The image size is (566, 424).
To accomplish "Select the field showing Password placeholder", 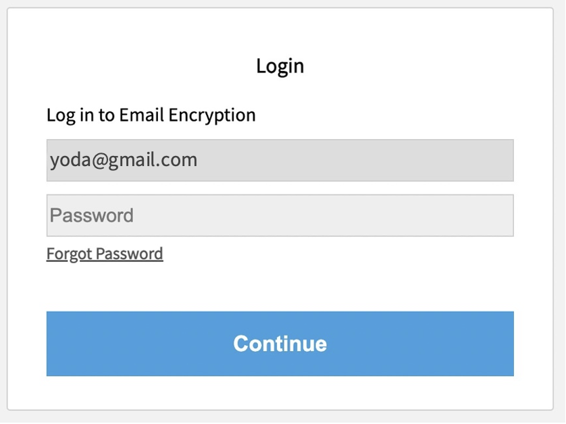I will tap(280, 215).
